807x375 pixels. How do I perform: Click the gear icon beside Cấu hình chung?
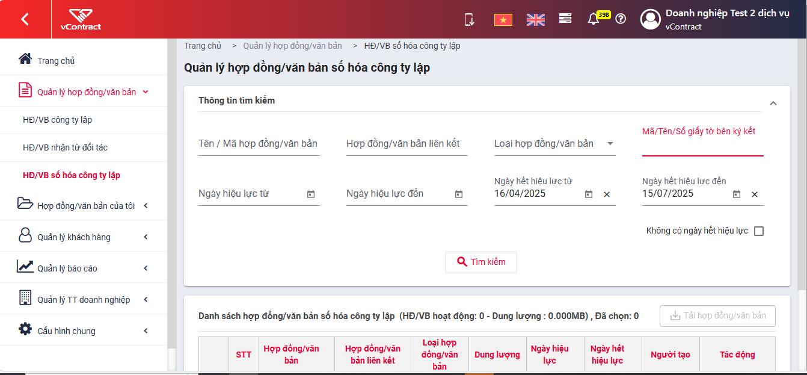pyautogui.click(x=25, y=329)
